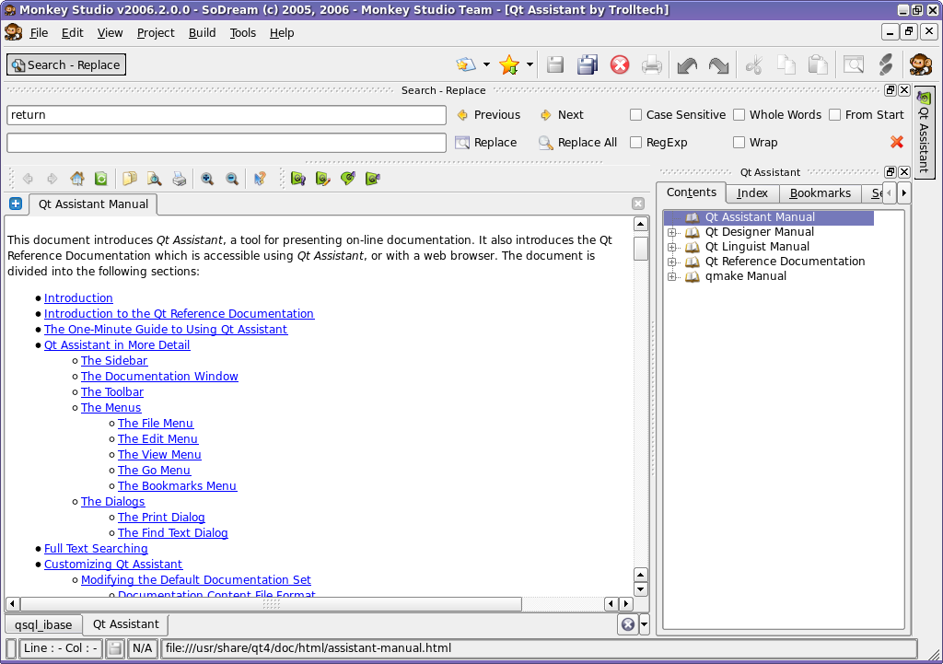Click the footprints Go To icon
Image resolution: width=943 pixels, height=664 pixels.
coord(886,64)
